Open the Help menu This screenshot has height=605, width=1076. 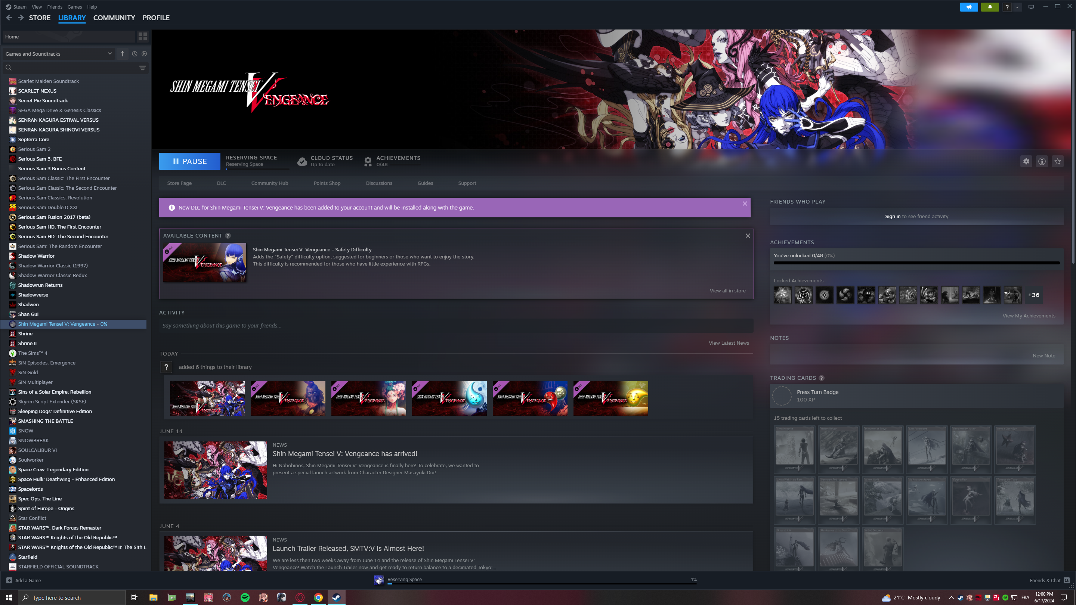[x=92, y=7]
